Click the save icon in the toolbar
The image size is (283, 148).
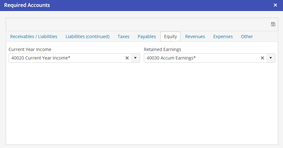pos(273,24)
